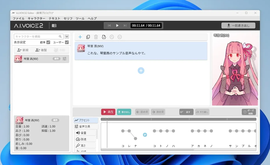
Task: Open the ツール menu
Action: (80, 18)
